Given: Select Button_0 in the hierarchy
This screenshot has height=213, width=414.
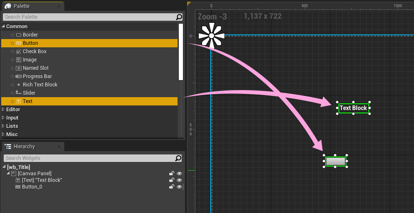Looking at the screenshot, I should click(32, 187).
